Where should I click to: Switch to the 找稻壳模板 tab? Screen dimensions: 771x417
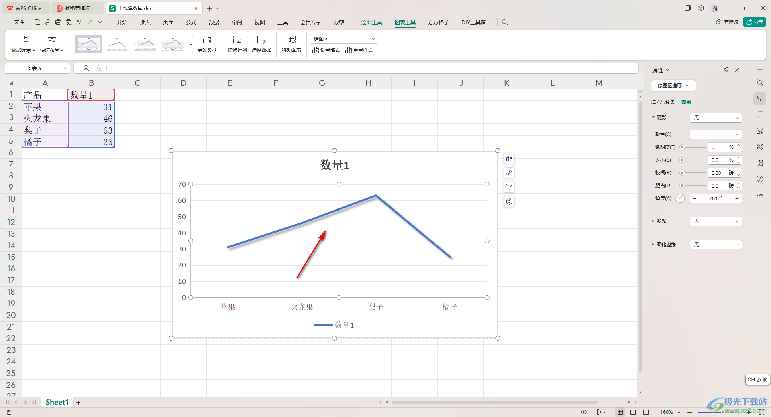pyautogui.click(x=77, y=8)
